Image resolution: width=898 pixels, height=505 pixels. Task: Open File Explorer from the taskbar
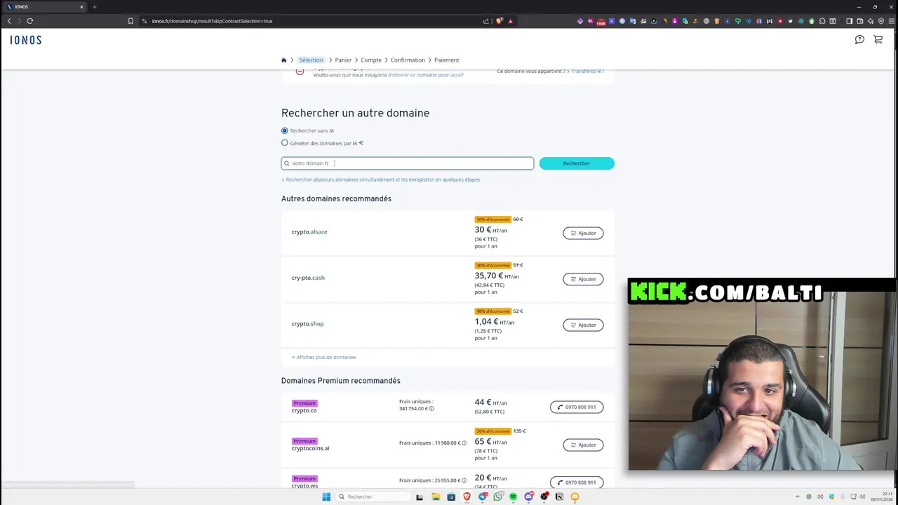click(x=436, y=497)
